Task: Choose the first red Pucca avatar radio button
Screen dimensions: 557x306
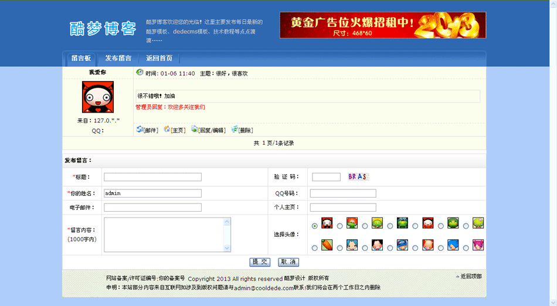Action: [315, 226]
